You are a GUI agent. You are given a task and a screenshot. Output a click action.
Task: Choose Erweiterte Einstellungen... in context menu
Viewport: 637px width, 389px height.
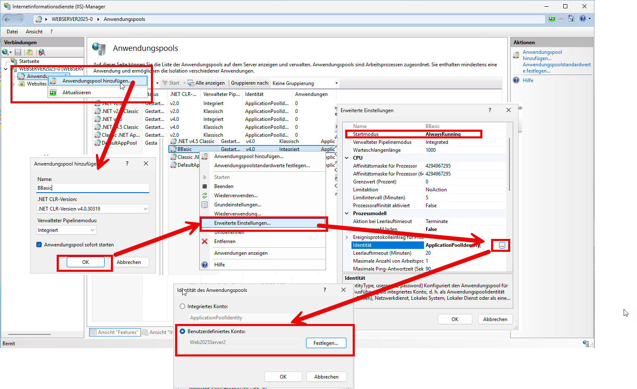[263, 223]
